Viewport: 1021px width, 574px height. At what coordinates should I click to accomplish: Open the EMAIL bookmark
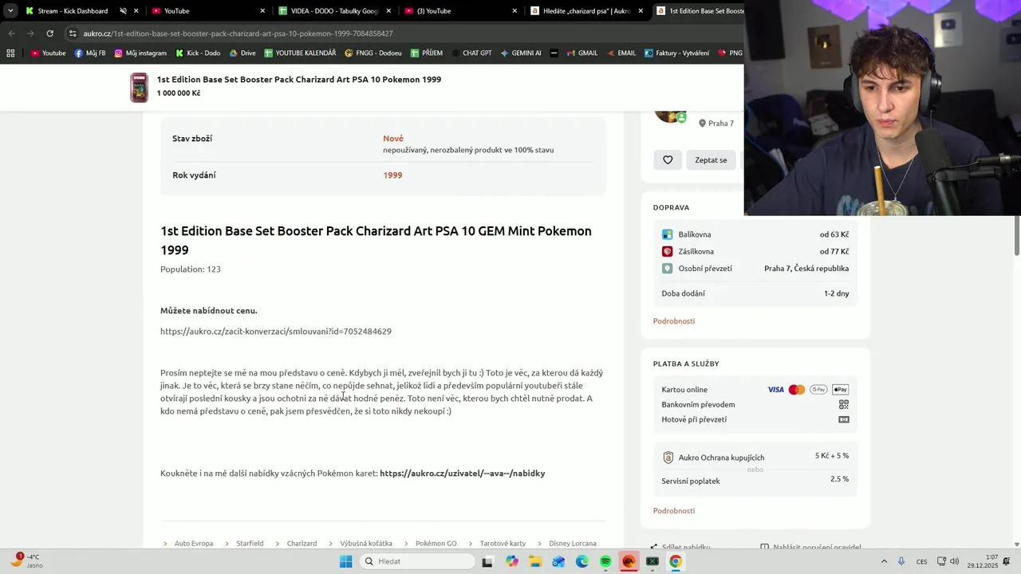point(621,53)
